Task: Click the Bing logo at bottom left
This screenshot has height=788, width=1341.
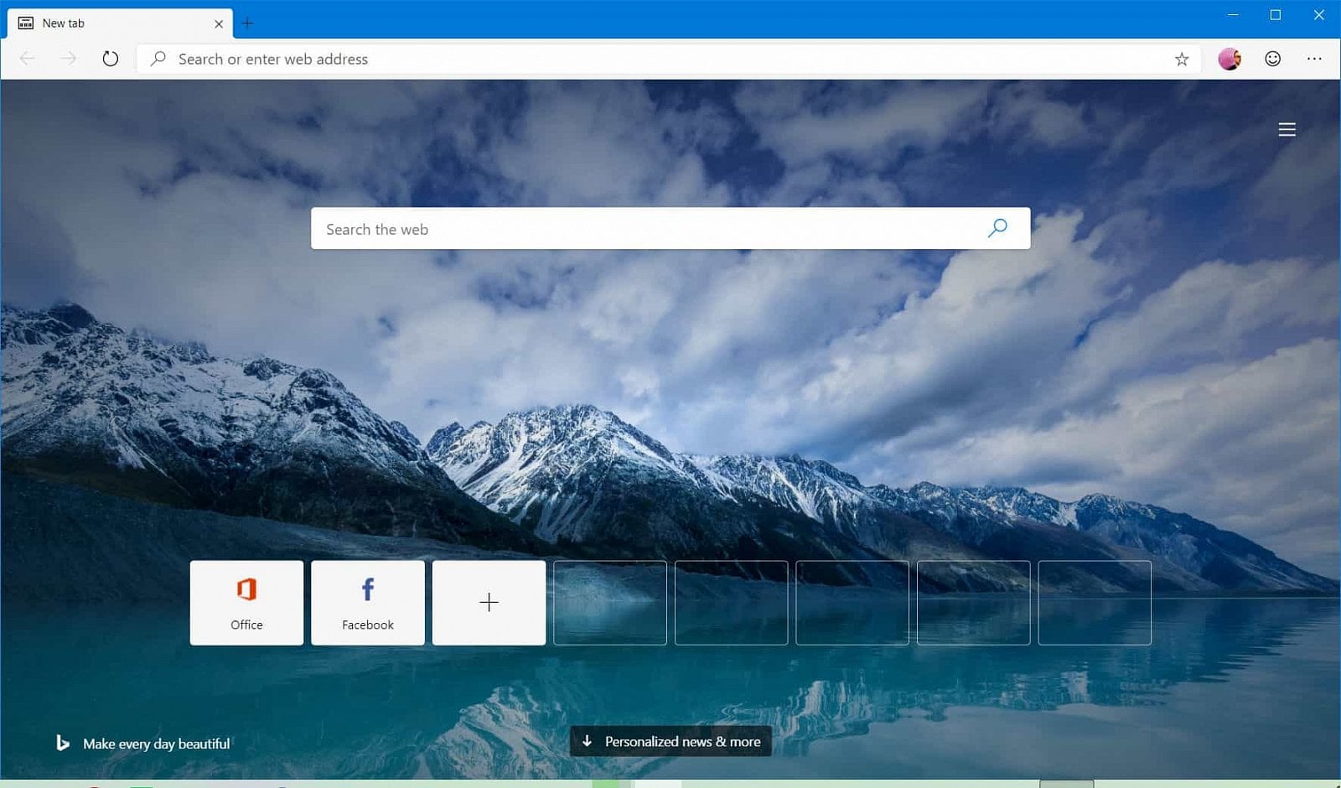Action: coord(65,743)
